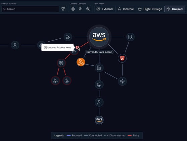Select the red S3 bucket node
The height and width of the screenshot is (141, 187).
(122, 58)
